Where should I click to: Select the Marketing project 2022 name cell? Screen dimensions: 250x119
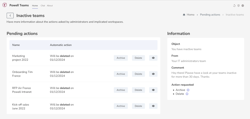coord(20,58)
